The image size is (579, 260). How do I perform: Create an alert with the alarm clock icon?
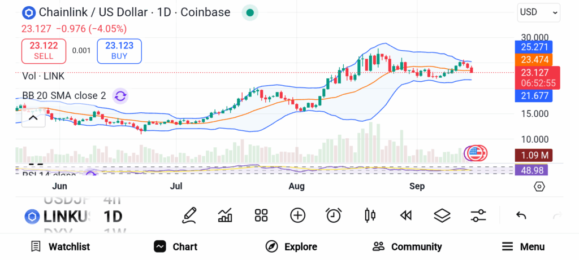[334, 215]
